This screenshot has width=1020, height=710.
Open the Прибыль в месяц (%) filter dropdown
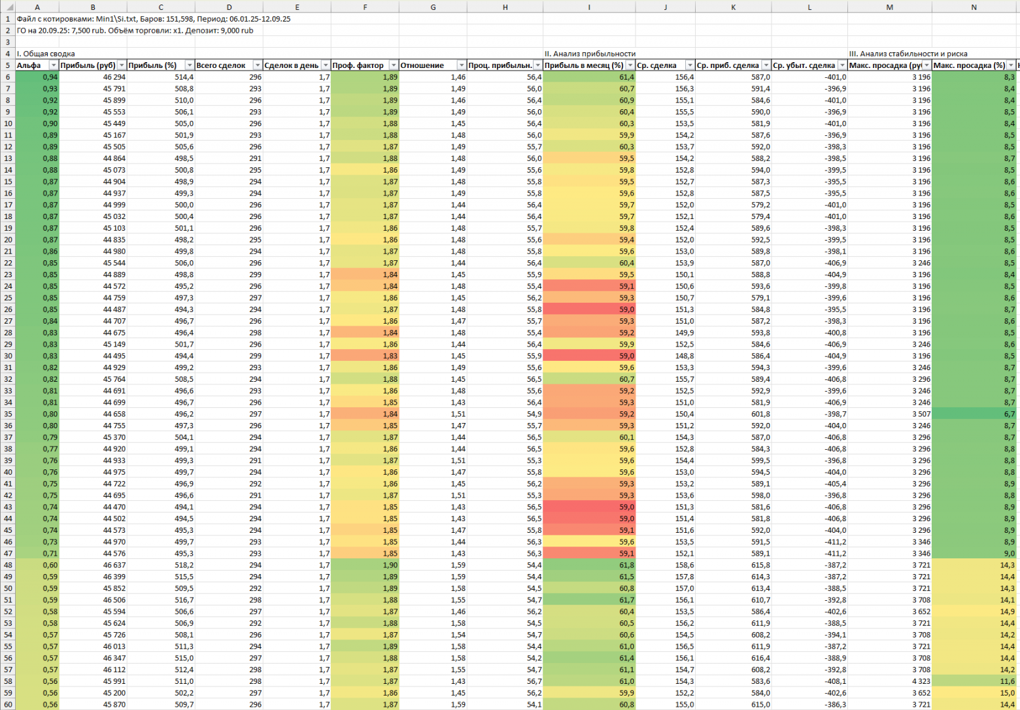(630, 65)
